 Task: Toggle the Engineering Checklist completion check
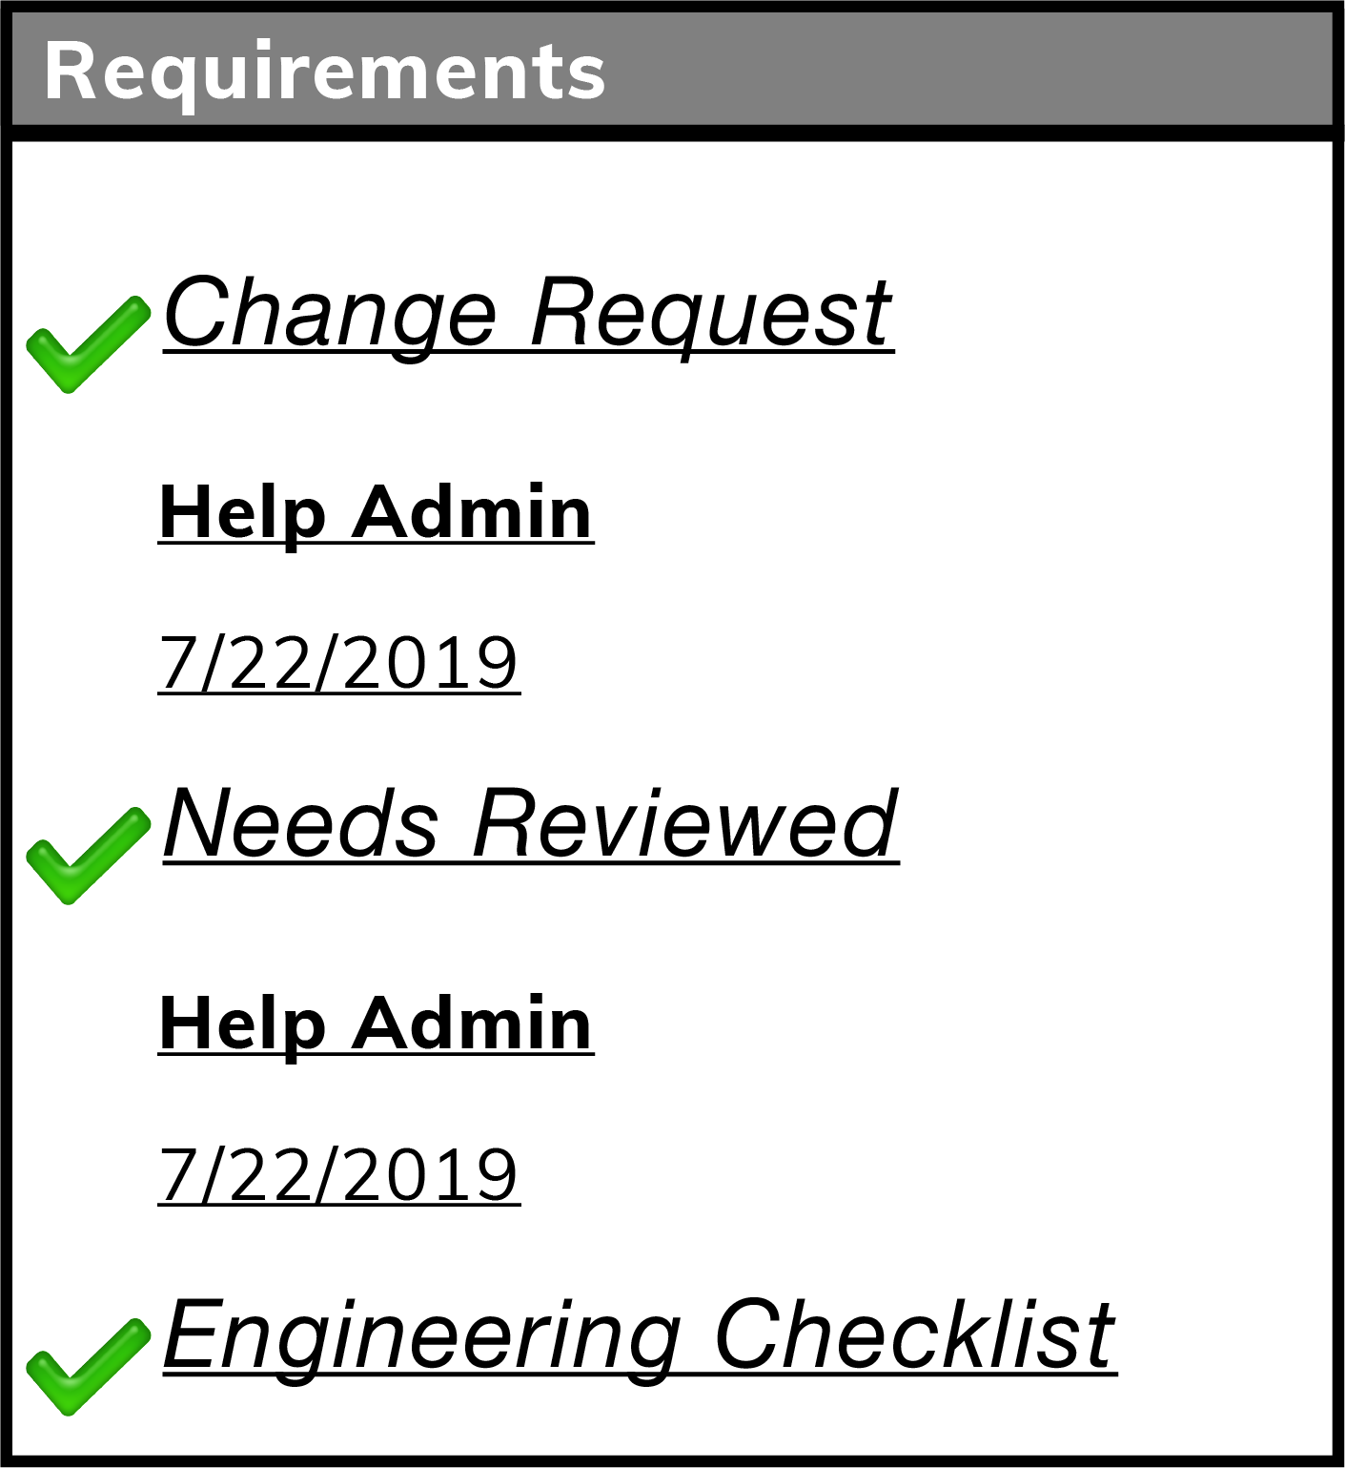click(x=88, y=1367)
